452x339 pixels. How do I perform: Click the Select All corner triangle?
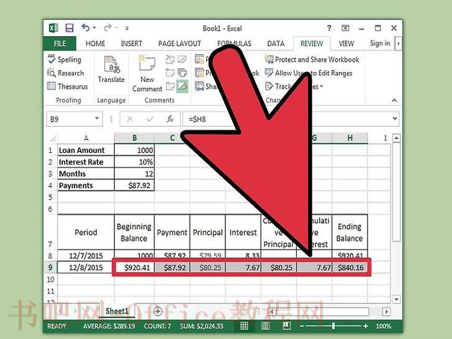point(52,138)
